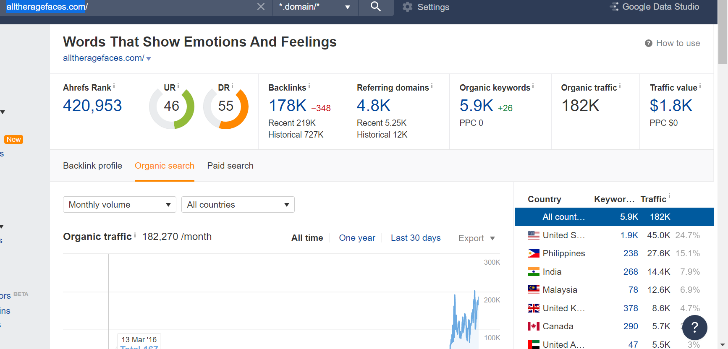The height and width of the screenshot is (349, 728).
Task: Click the Recent 219K backlinks text
Action: point(292,123)
